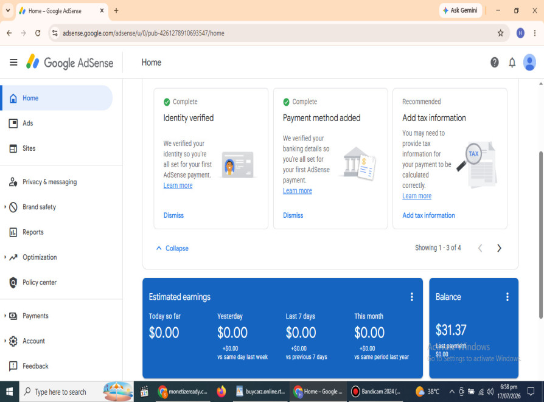544x402 pixels.
Task: Open the AdSense account avatar
Action: (x=529, y=63)
